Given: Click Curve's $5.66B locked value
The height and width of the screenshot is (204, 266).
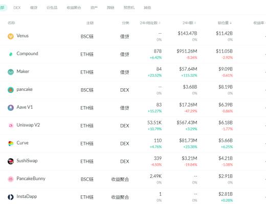Looking at the screenshot, I should 226,140.
